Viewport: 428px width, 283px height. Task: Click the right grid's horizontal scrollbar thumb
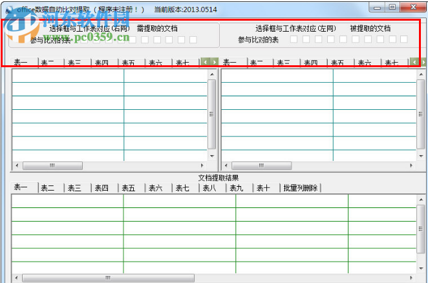pos(261,165)
